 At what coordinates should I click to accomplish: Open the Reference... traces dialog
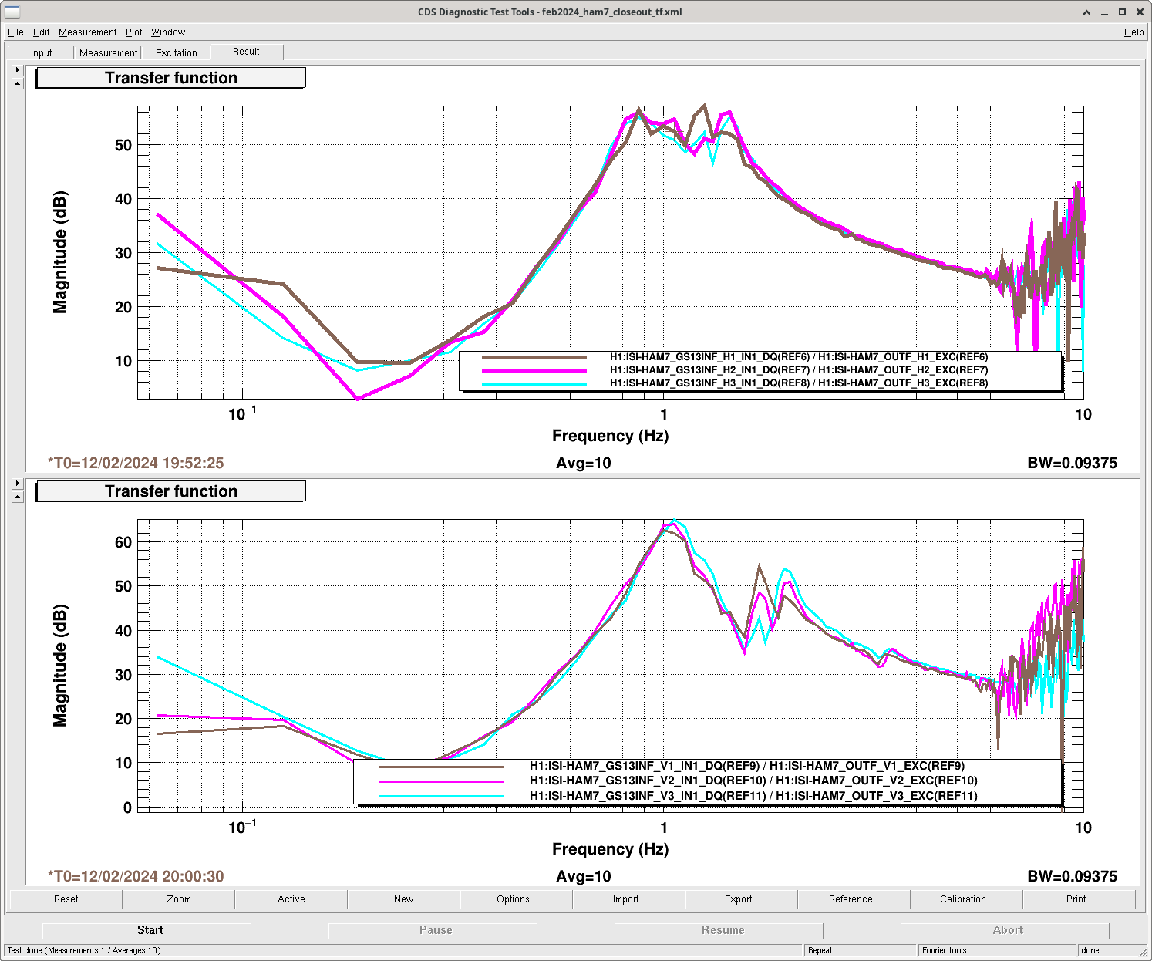tap(854, 899)
